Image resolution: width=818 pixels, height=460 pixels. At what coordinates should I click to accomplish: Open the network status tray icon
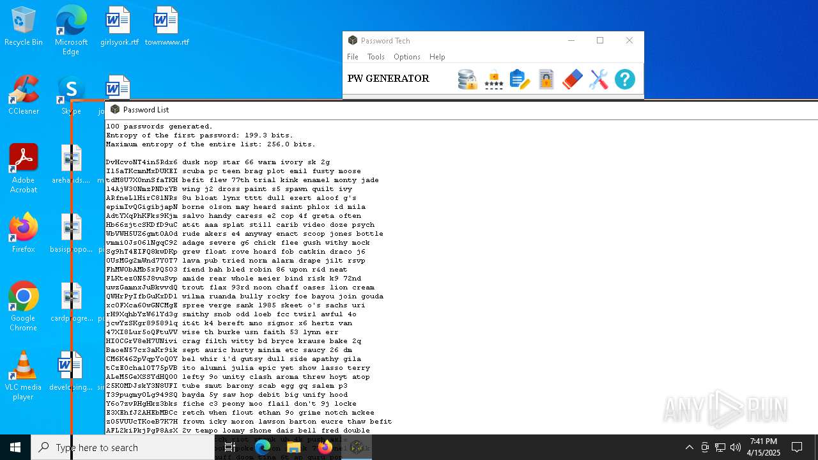click(720, 447)
